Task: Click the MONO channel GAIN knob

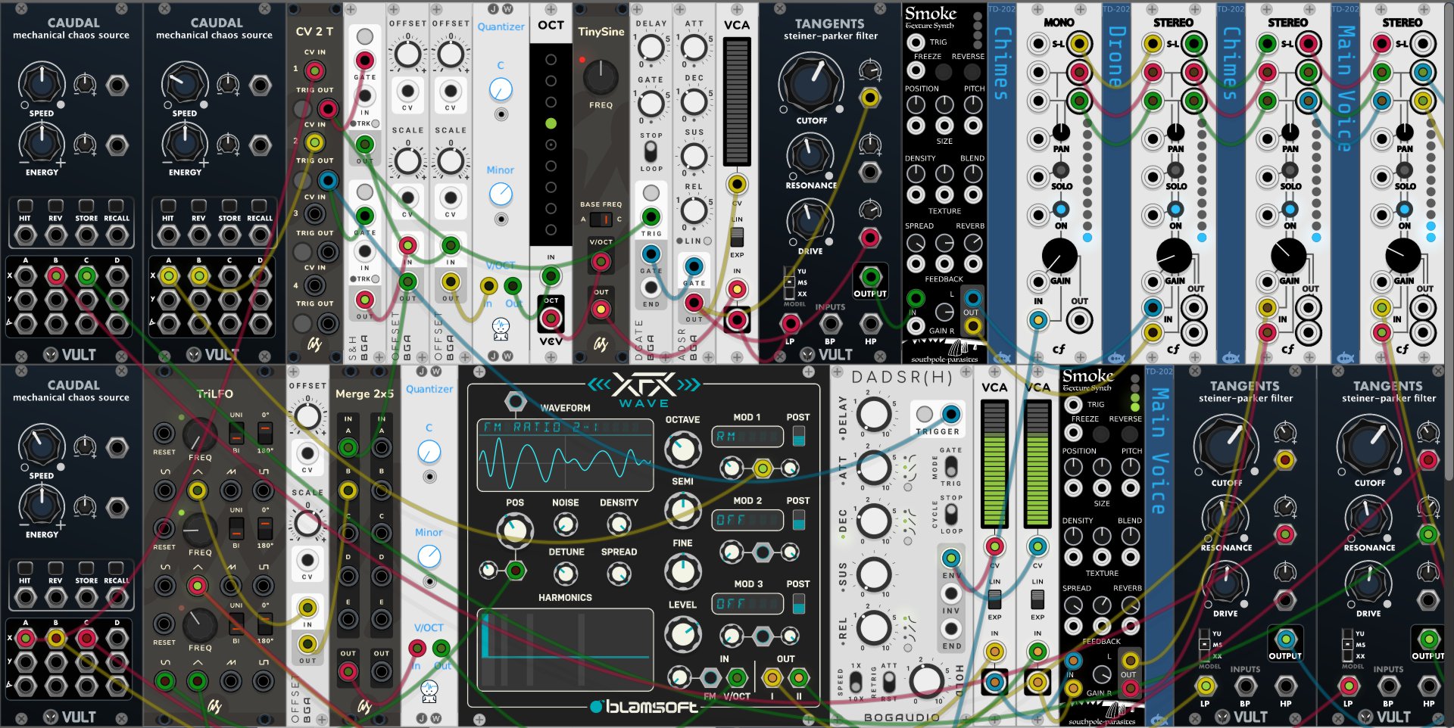Action: (1059, 256)
